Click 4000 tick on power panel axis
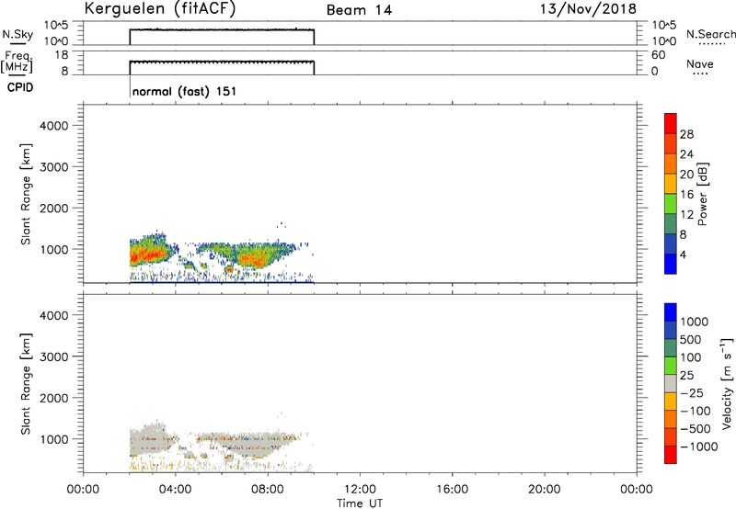Viewport: 736px width, 509px height. 54,126
